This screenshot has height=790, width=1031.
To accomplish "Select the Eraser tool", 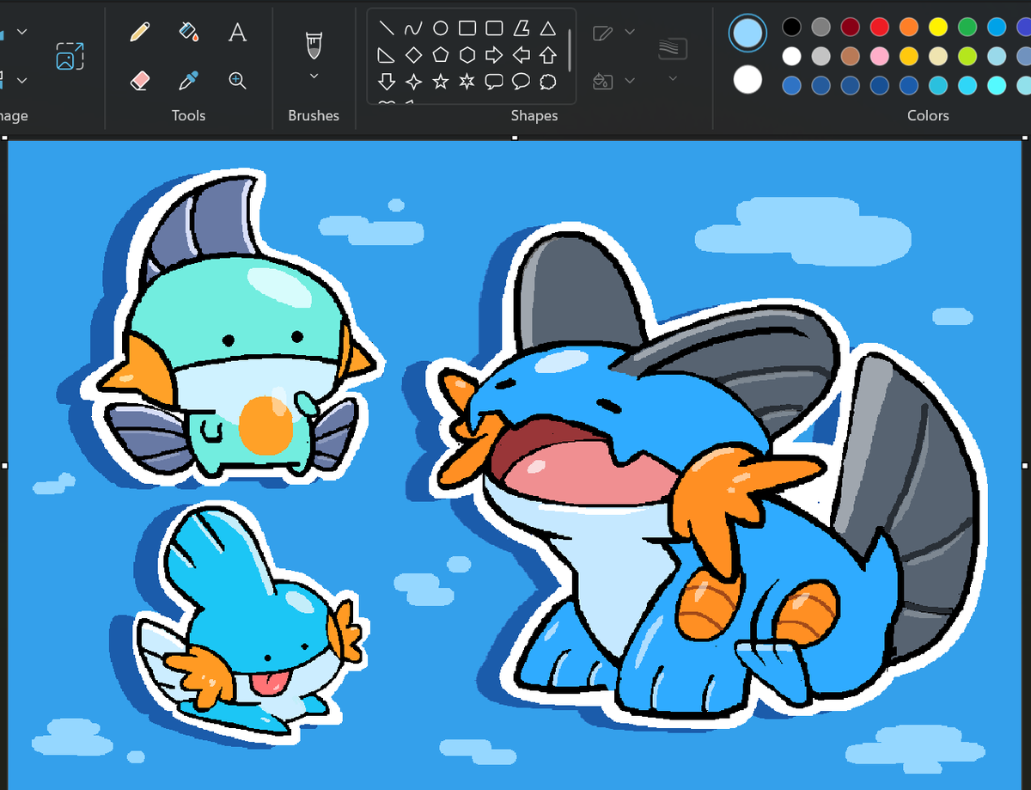I will (x=140, y=81).
